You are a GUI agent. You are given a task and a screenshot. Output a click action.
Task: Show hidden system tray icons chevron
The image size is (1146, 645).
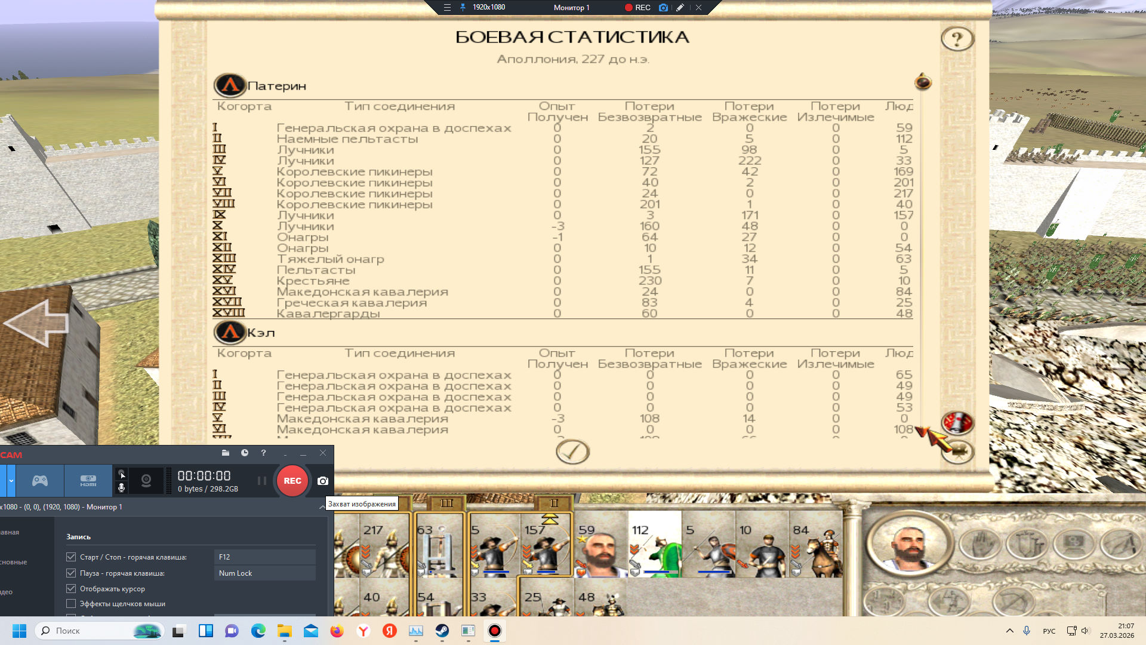[1010, 631]
